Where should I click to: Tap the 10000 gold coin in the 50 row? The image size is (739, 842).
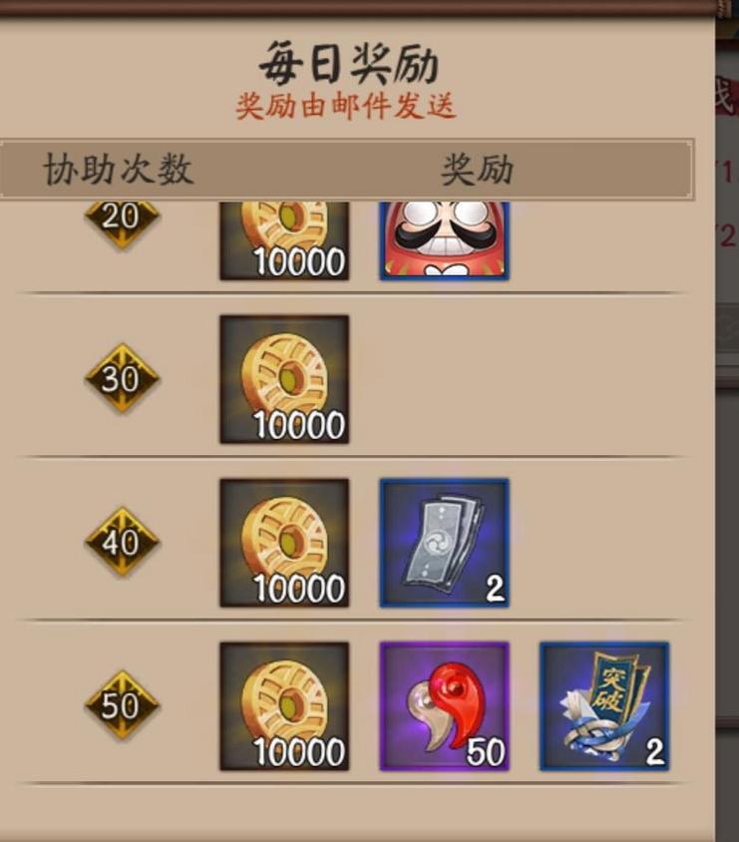(284, 706)
